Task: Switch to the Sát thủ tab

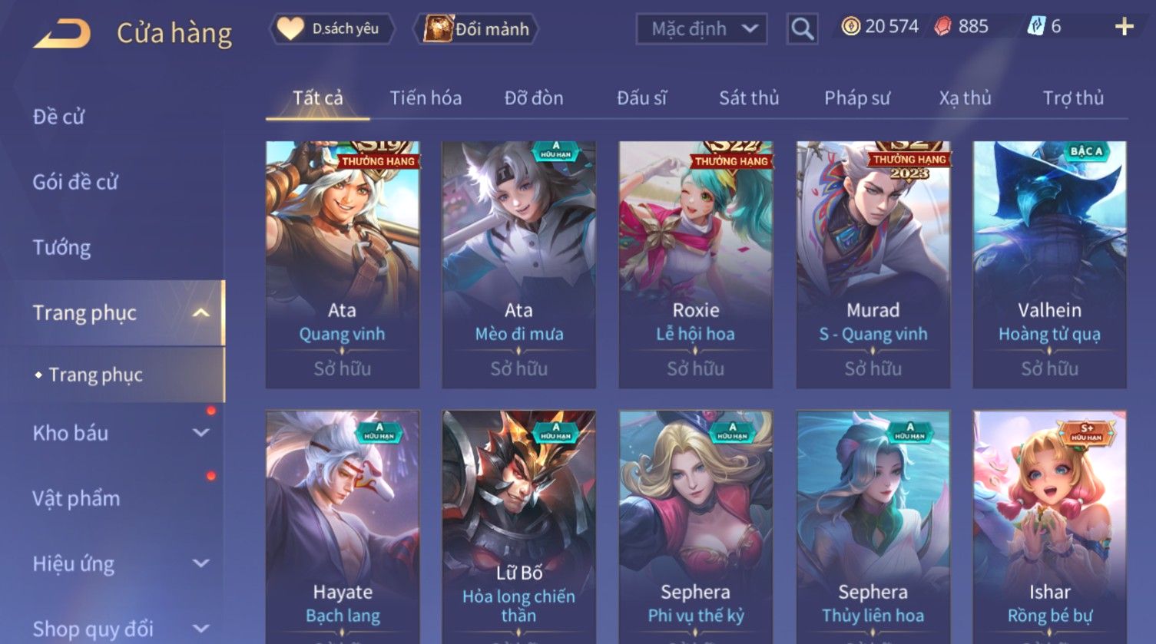Action: [749, 98]
